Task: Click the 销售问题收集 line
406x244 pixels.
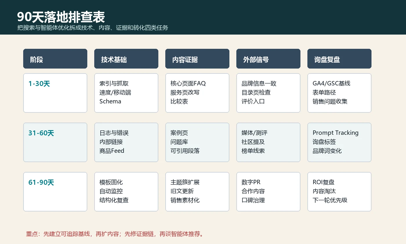Action: pos(330,101)
